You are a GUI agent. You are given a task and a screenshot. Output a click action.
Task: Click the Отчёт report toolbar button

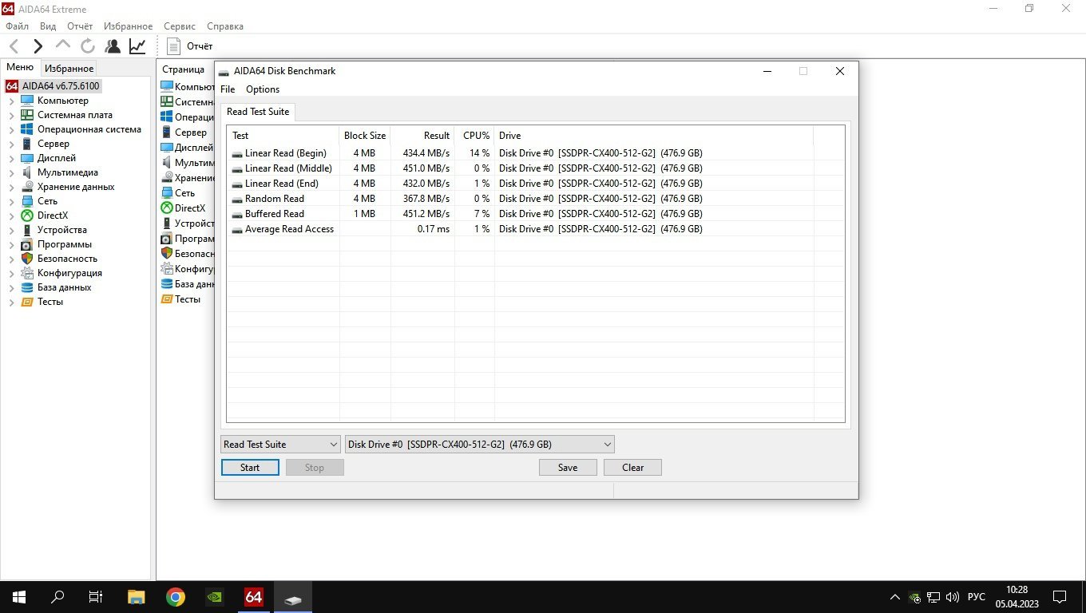coord(190,46)
